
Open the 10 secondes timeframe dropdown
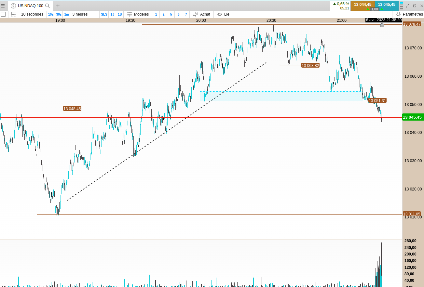pyautogui.click(x=32, y=14)
